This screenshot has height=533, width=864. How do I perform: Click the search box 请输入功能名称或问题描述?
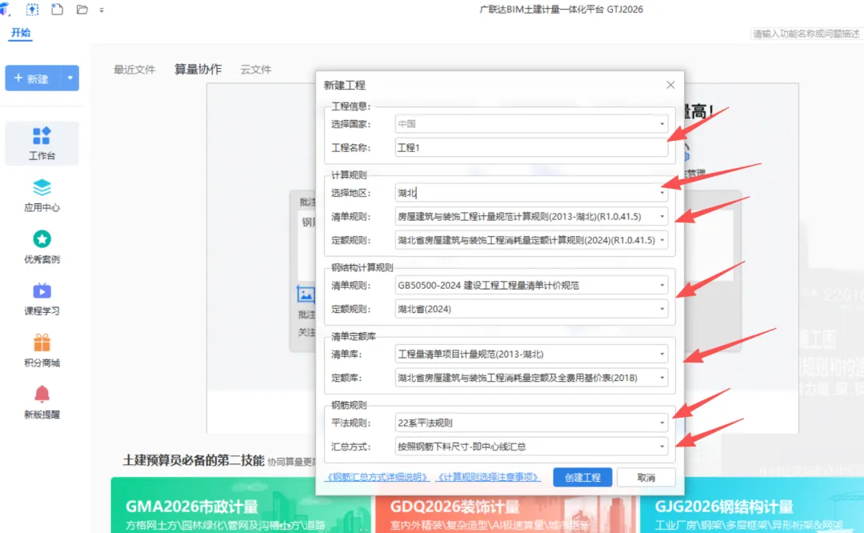[x=806, y=34]
